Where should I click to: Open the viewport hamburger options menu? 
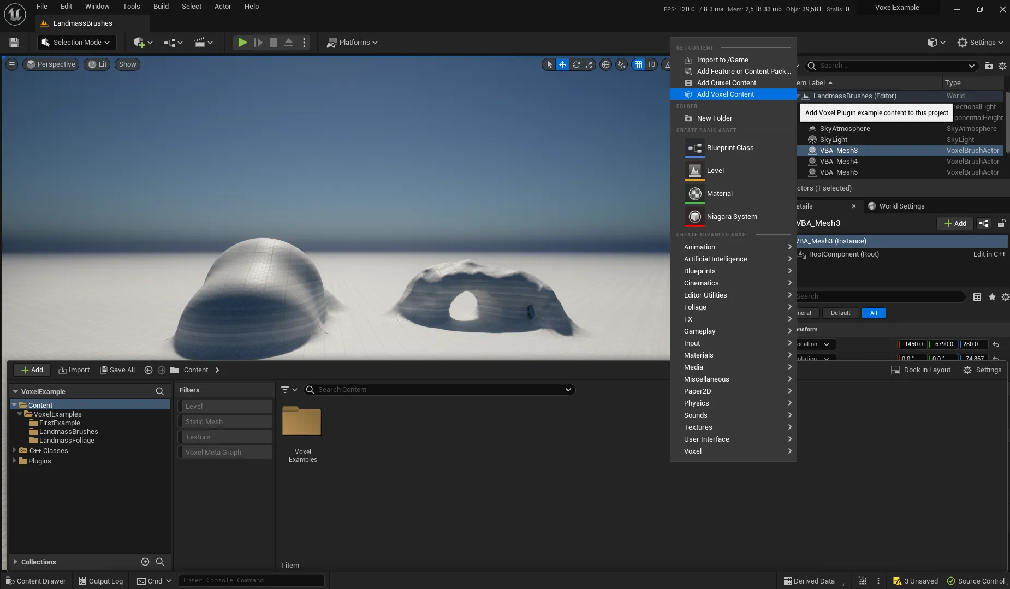pyautogui.click(x=11, y=64)
